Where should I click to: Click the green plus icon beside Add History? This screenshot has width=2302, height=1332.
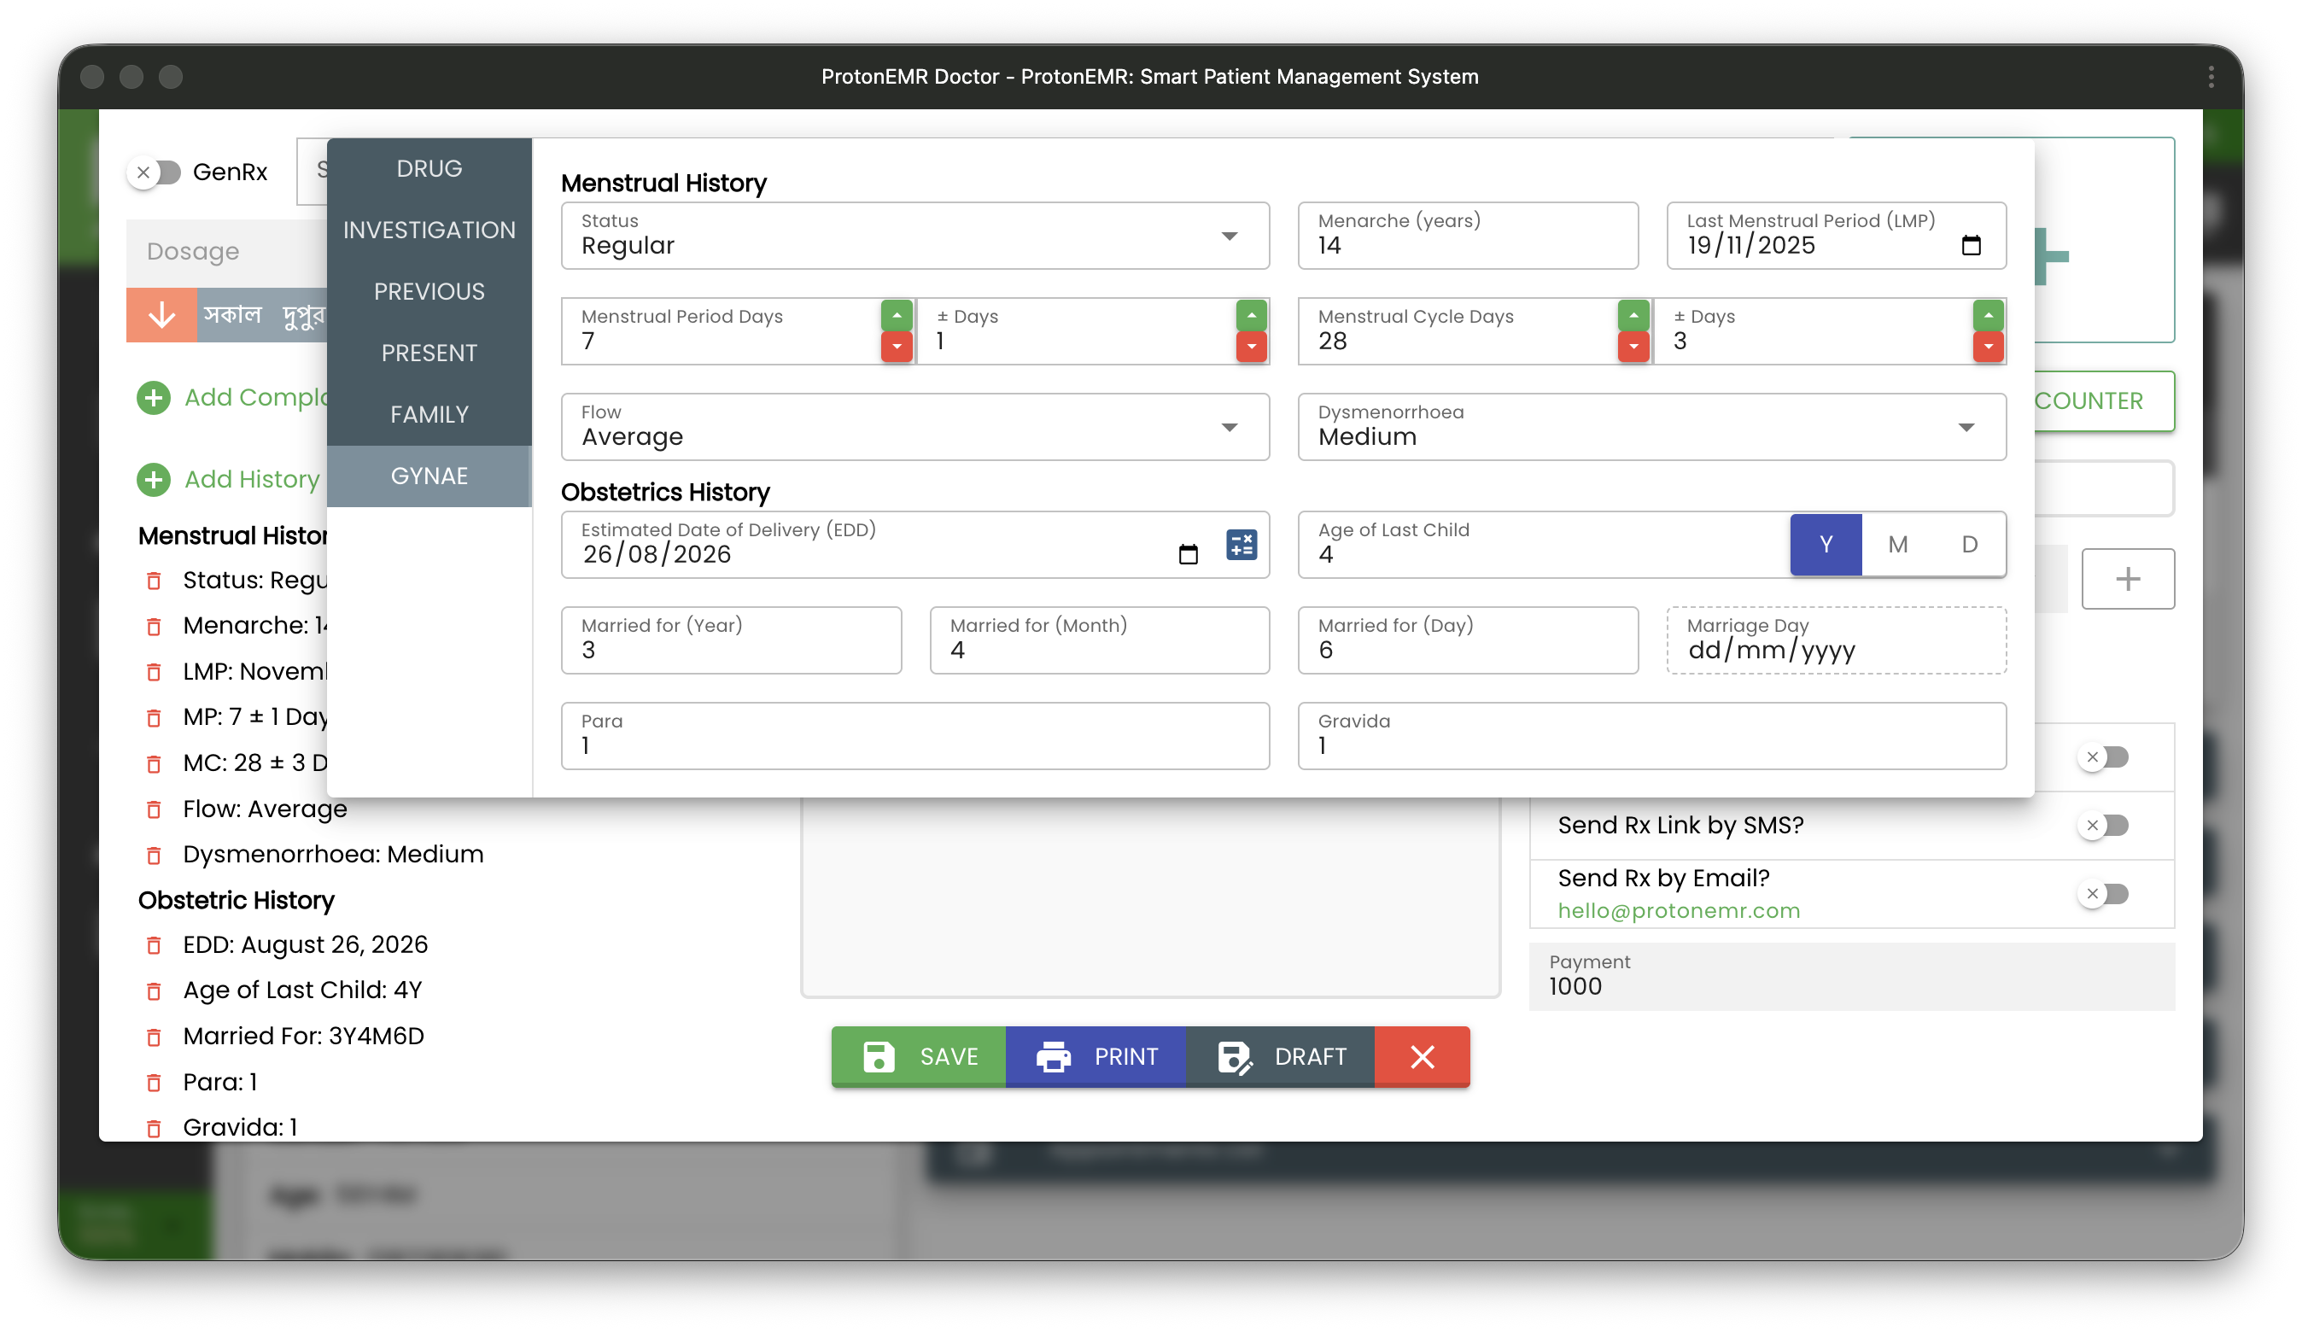tap(154, 479)
